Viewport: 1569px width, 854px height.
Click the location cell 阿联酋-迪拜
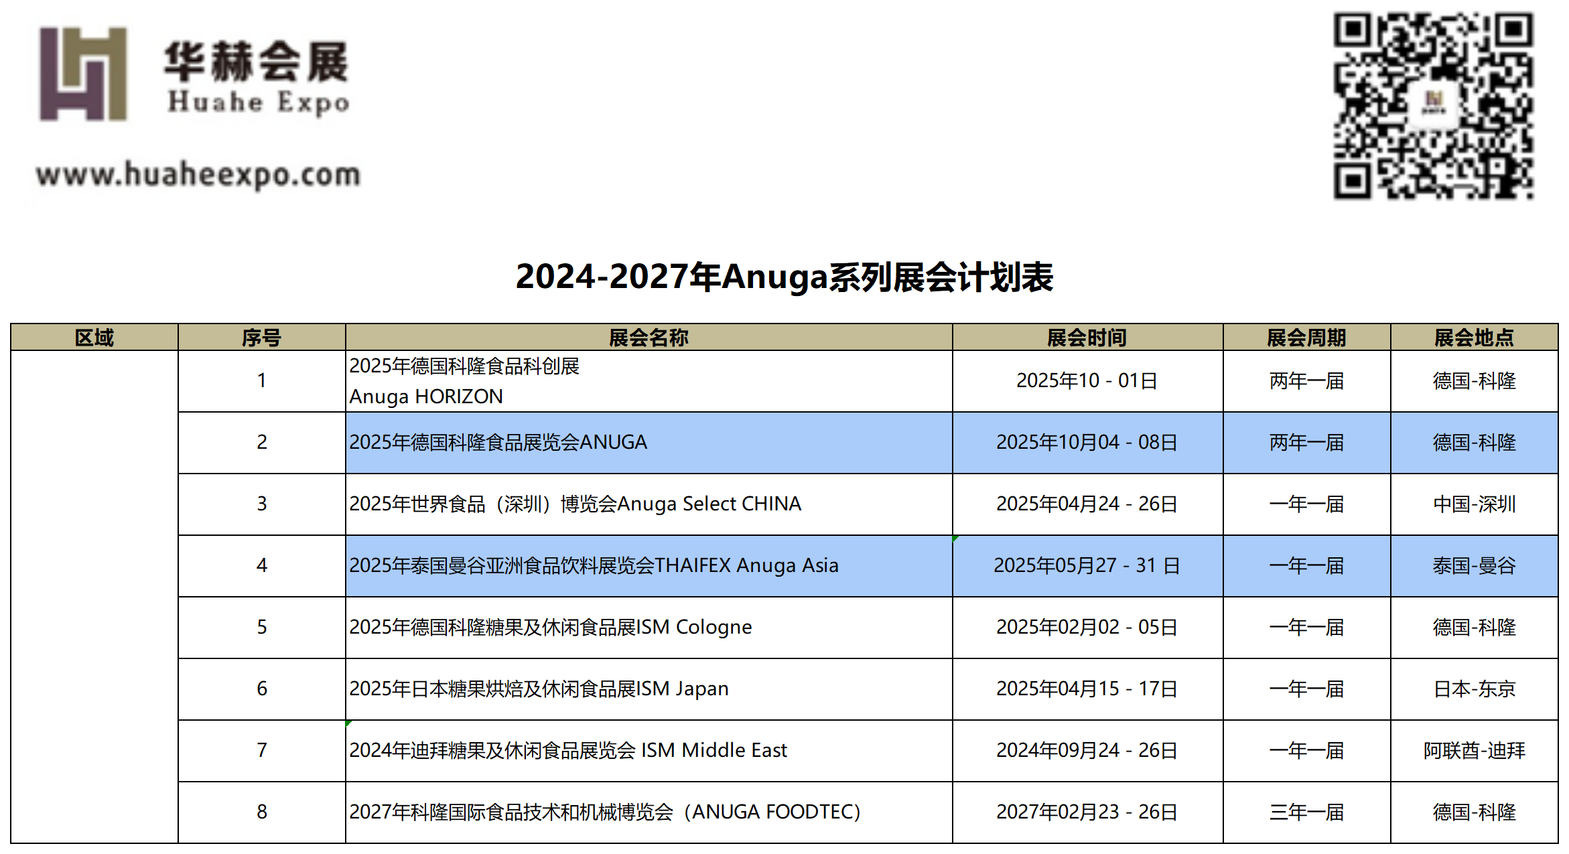coord(1475,751)
